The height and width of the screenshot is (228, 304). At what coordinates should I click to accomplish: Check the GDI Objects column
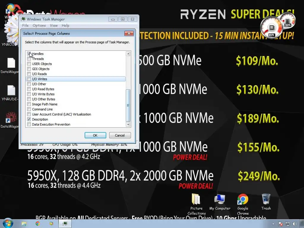click(29, 69)
